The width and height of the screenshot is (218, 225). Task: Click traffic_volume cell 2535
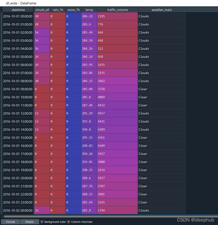pyautogui.click(x=117, y=73)
